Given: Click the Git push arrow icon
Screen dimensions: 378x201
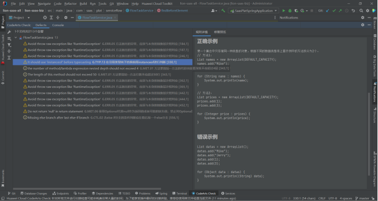Looking at the screenshot, I should [x=340, y=10].
